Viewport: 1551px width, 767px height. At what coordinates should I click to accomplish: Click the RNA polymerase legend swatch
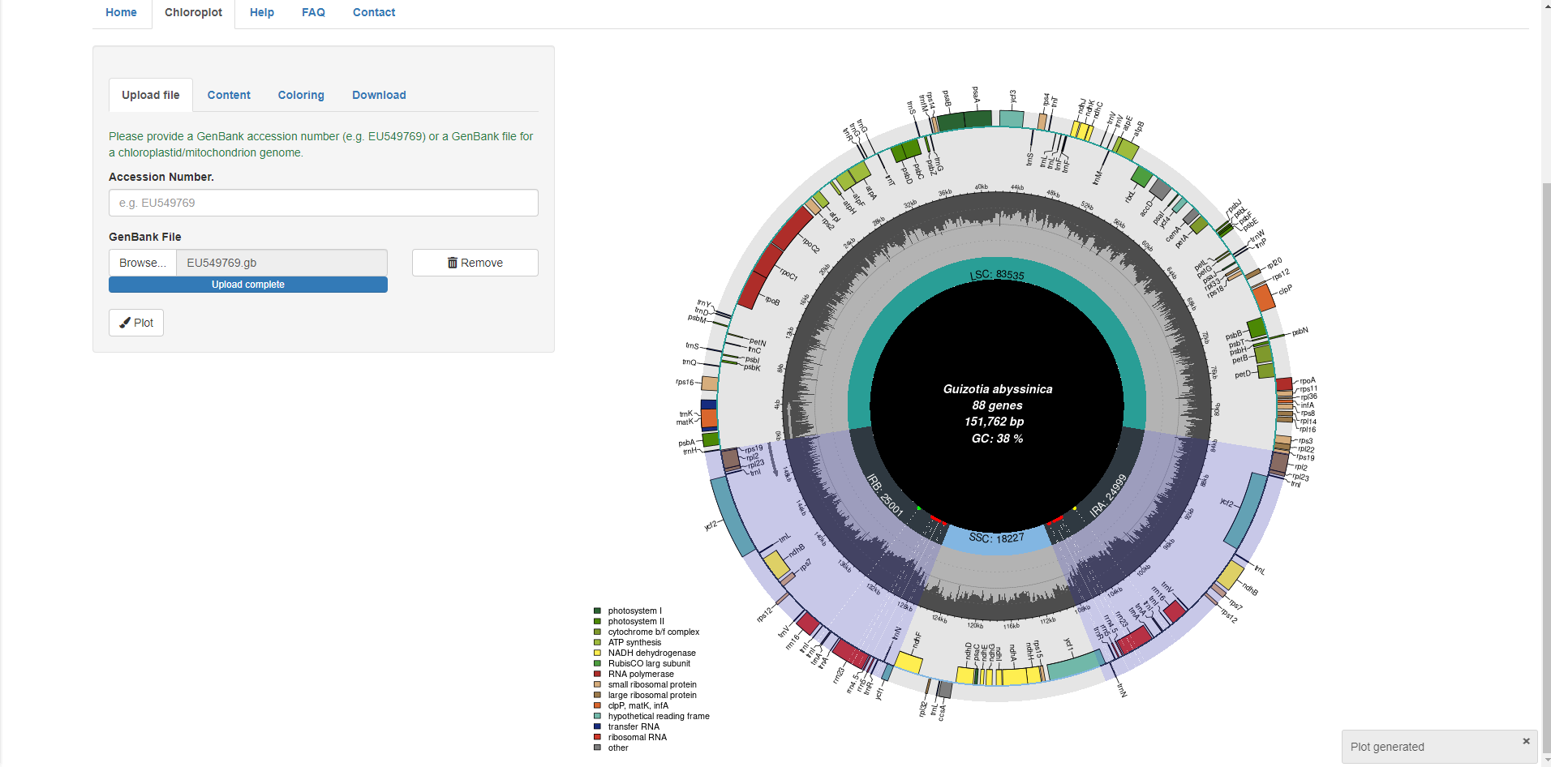click(597, 674)
